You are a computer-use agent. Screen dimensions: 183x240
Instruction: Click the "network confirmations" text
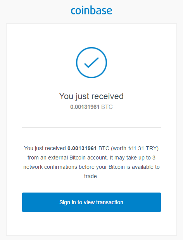[x=50, y=167]
